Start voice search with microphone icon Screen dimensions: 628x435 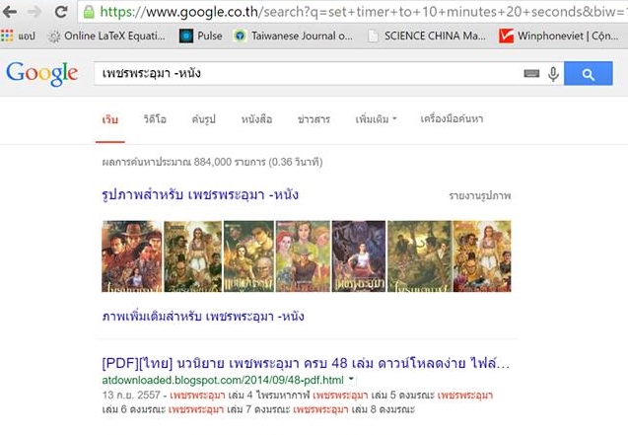pyautogui.click(x=553, y=74)
